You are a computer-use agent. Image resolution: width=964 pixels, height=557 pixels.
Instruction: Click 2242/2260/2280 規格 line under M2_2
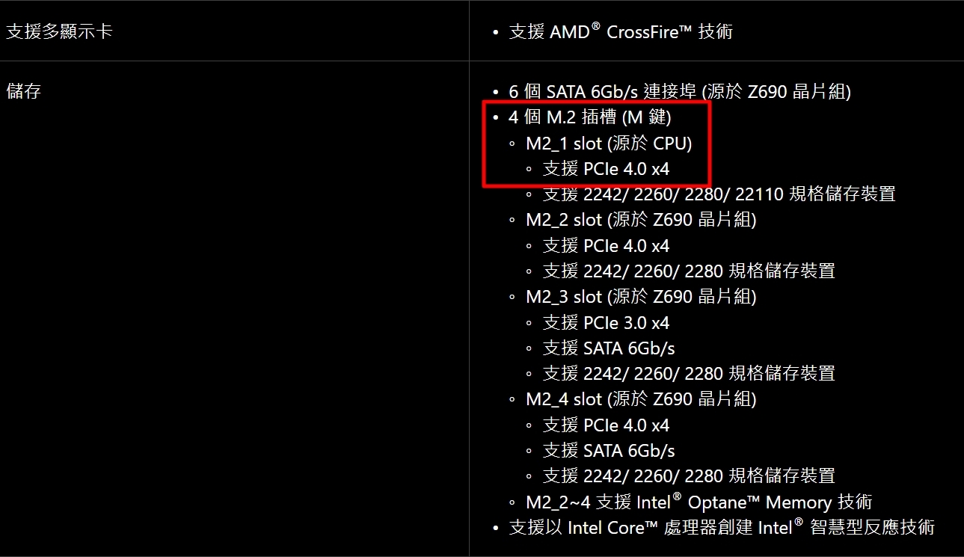click(689, 271)
